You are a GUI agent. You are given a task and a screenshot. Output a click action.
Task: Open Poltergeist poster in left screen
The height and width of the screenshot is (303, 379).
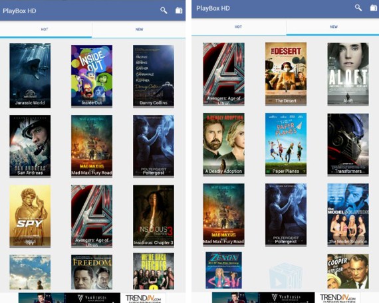154,146
